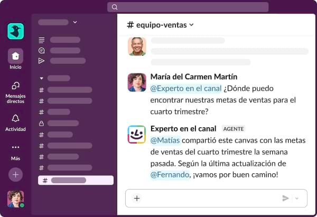The height and width of the screenshot is (217, 317).
Task: Click the round plus button in left rail
Action: point(16,174)
